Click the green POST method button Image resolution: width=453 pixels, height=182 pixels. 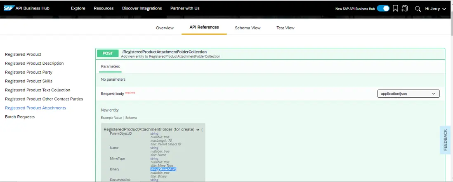pyautogui.click(x=108, y=53)
